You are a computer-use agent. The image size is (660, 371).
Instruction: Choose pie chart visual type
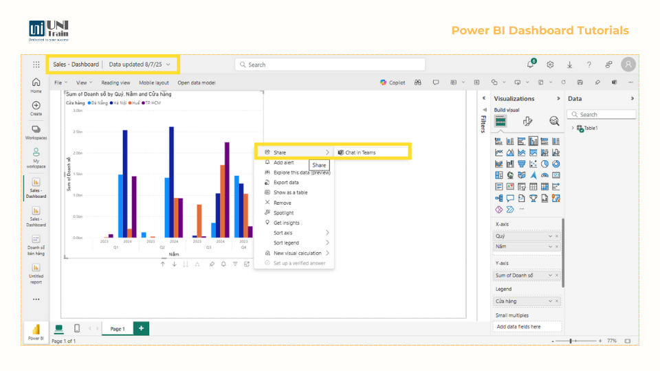pos(544,164)
